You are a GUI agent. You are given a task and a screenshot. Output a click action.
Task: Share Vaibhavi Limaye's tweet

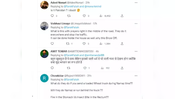[x=122, y=43]
